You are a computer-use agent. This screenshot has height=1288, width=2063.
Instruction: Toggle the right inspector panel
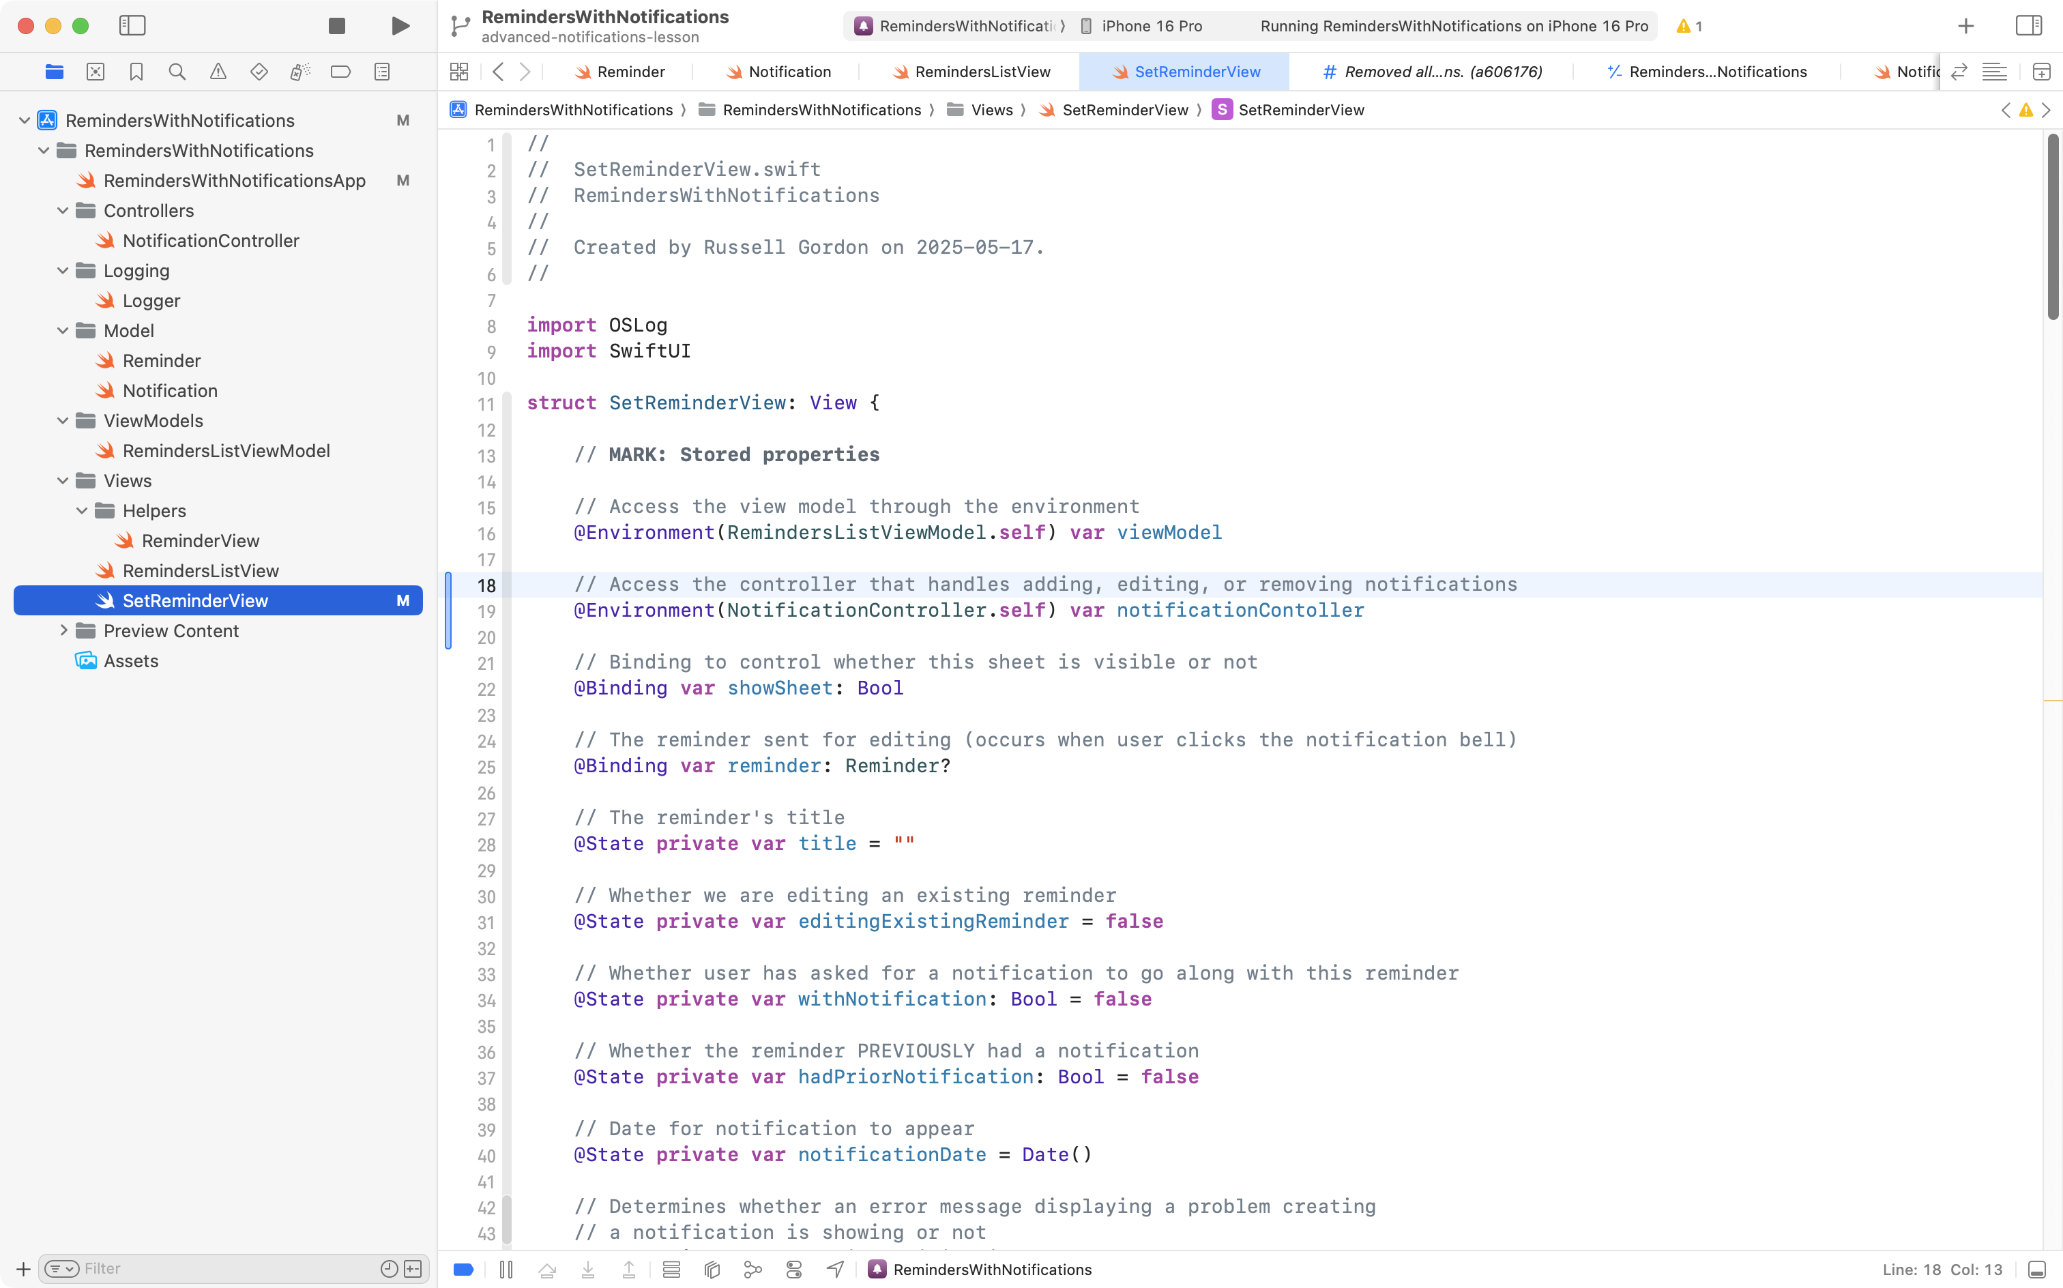pyautogui.click(x=2028, y=25)
